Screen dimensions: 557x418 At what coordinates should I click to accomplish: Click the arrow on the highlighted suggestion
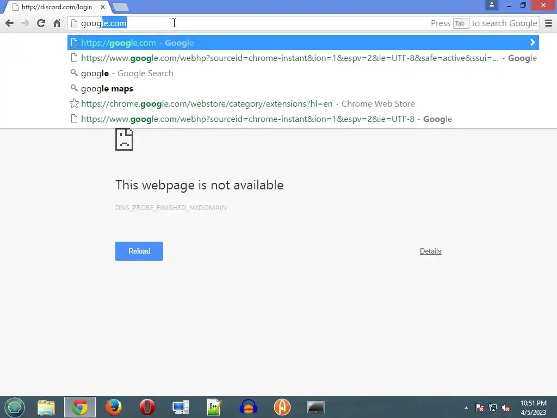pyautogui.click(x=532, y=42)
